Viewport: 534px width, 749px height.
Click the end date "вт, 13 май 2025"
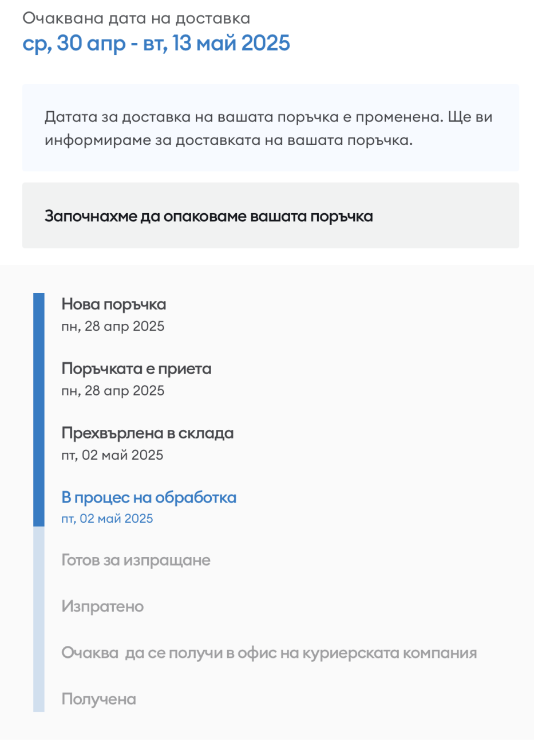click(216, 44)
